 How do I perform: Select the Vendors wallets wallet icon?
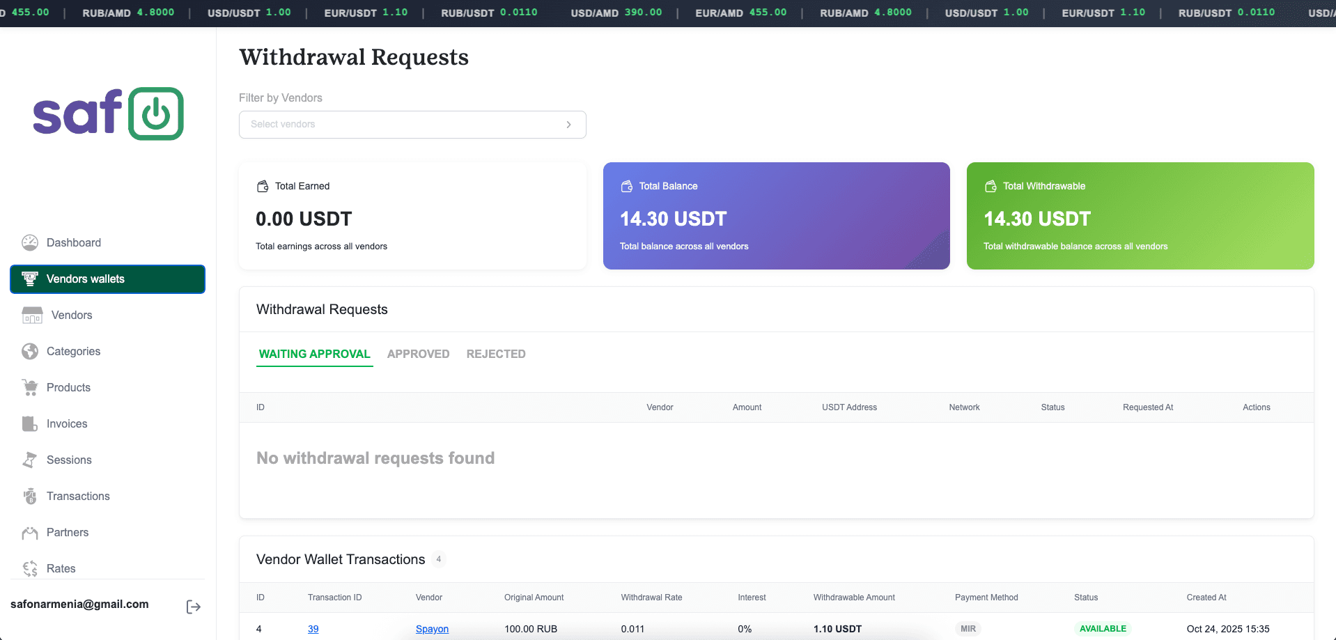pos(30,279)
